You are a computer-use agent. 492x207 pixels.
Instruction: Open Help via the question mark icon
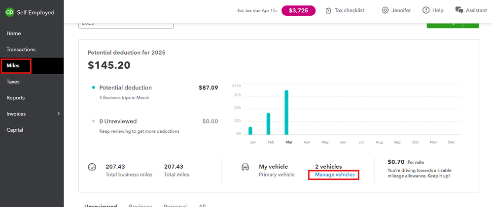click(426, 10)
